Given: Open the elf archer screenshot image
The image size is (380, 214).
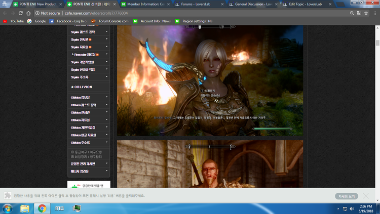Looking at the screenshot, I should [x=210, y=80].
